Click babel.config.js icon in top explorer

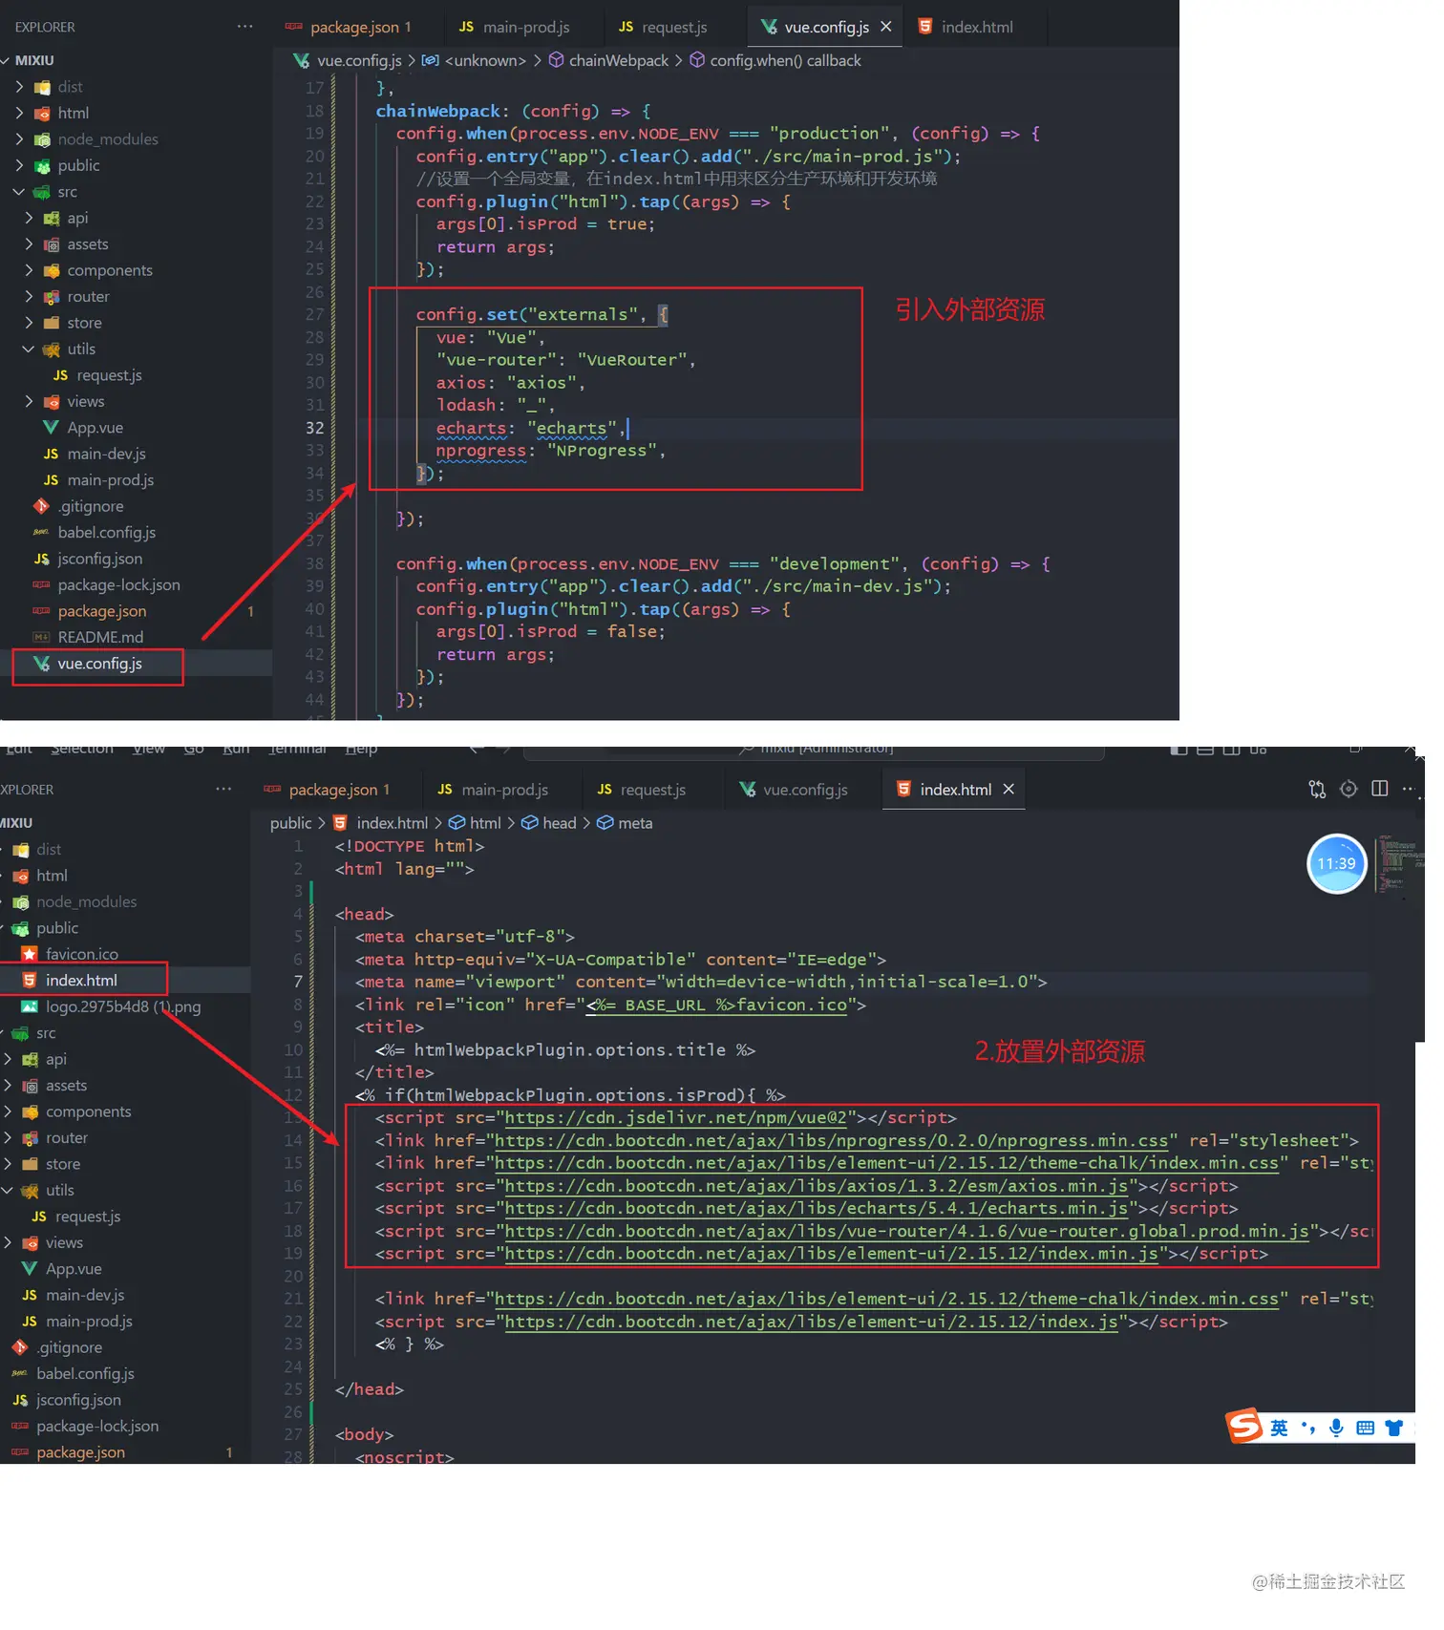(x=41, y=532)
